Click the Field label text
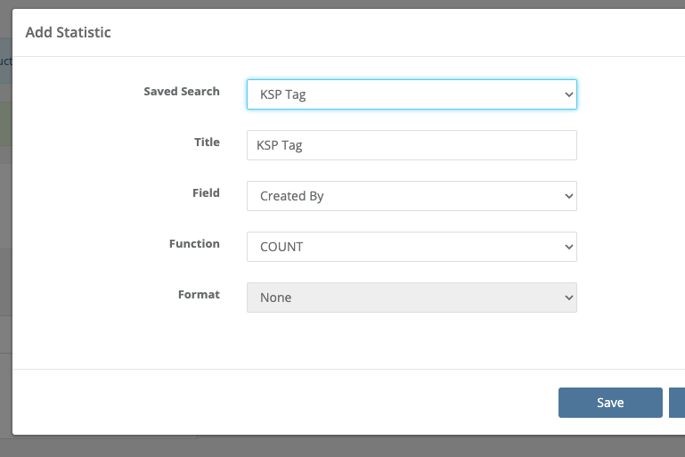685x457 pixels. pos(206,192)
